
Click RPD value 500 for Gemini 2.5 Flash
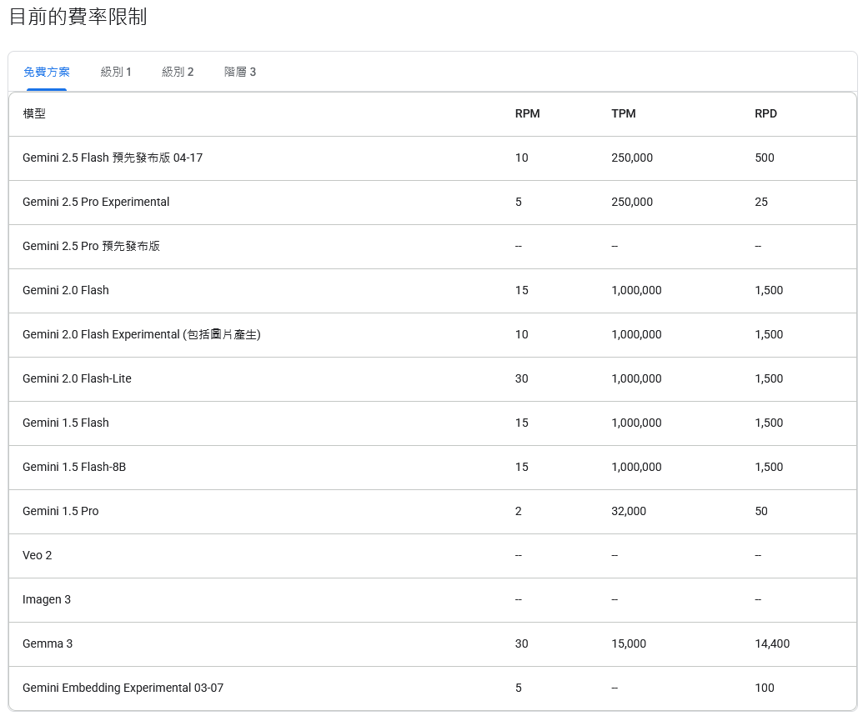tap(765, 158)
